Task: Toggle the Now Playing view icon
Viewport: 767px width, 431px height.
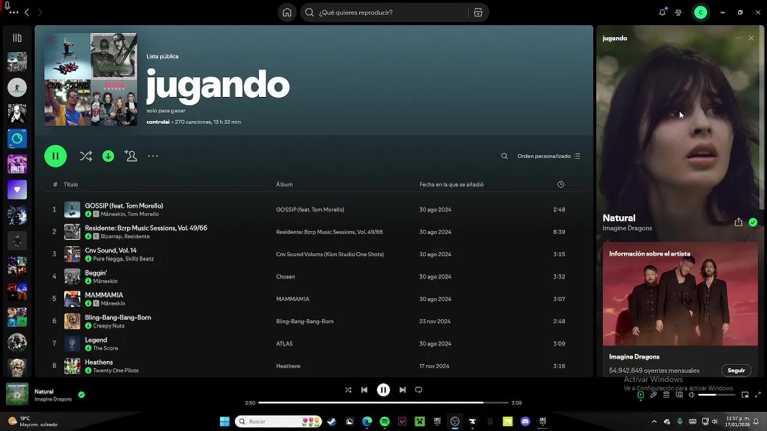Action: tap(641, 395)
